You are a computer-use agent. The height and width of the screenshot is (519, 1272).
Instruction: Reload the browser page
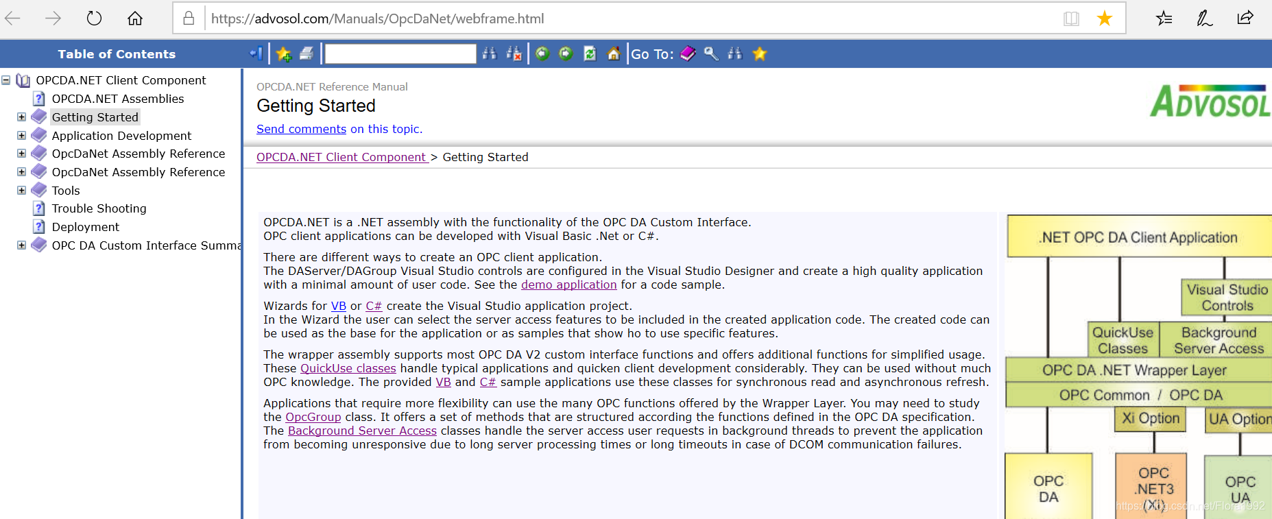[x=94, y=19]
